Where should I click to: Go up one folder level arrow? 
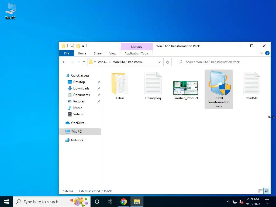click(x=84, y=62)
